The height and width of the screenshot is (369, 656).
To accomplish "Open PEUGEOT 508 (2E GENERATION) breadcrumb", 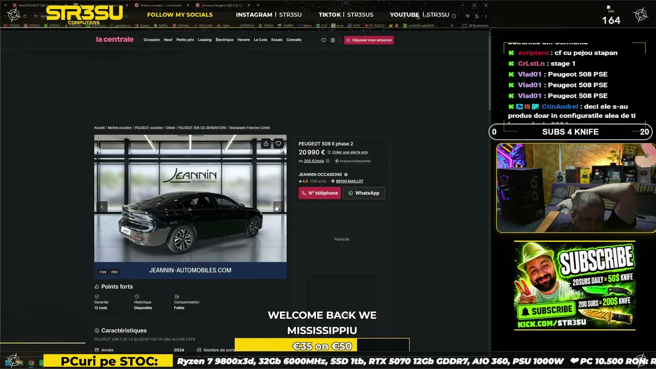I will click(202, 128).
